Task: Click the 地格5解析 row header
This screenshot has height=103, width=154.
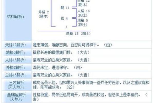Action: 15,53
